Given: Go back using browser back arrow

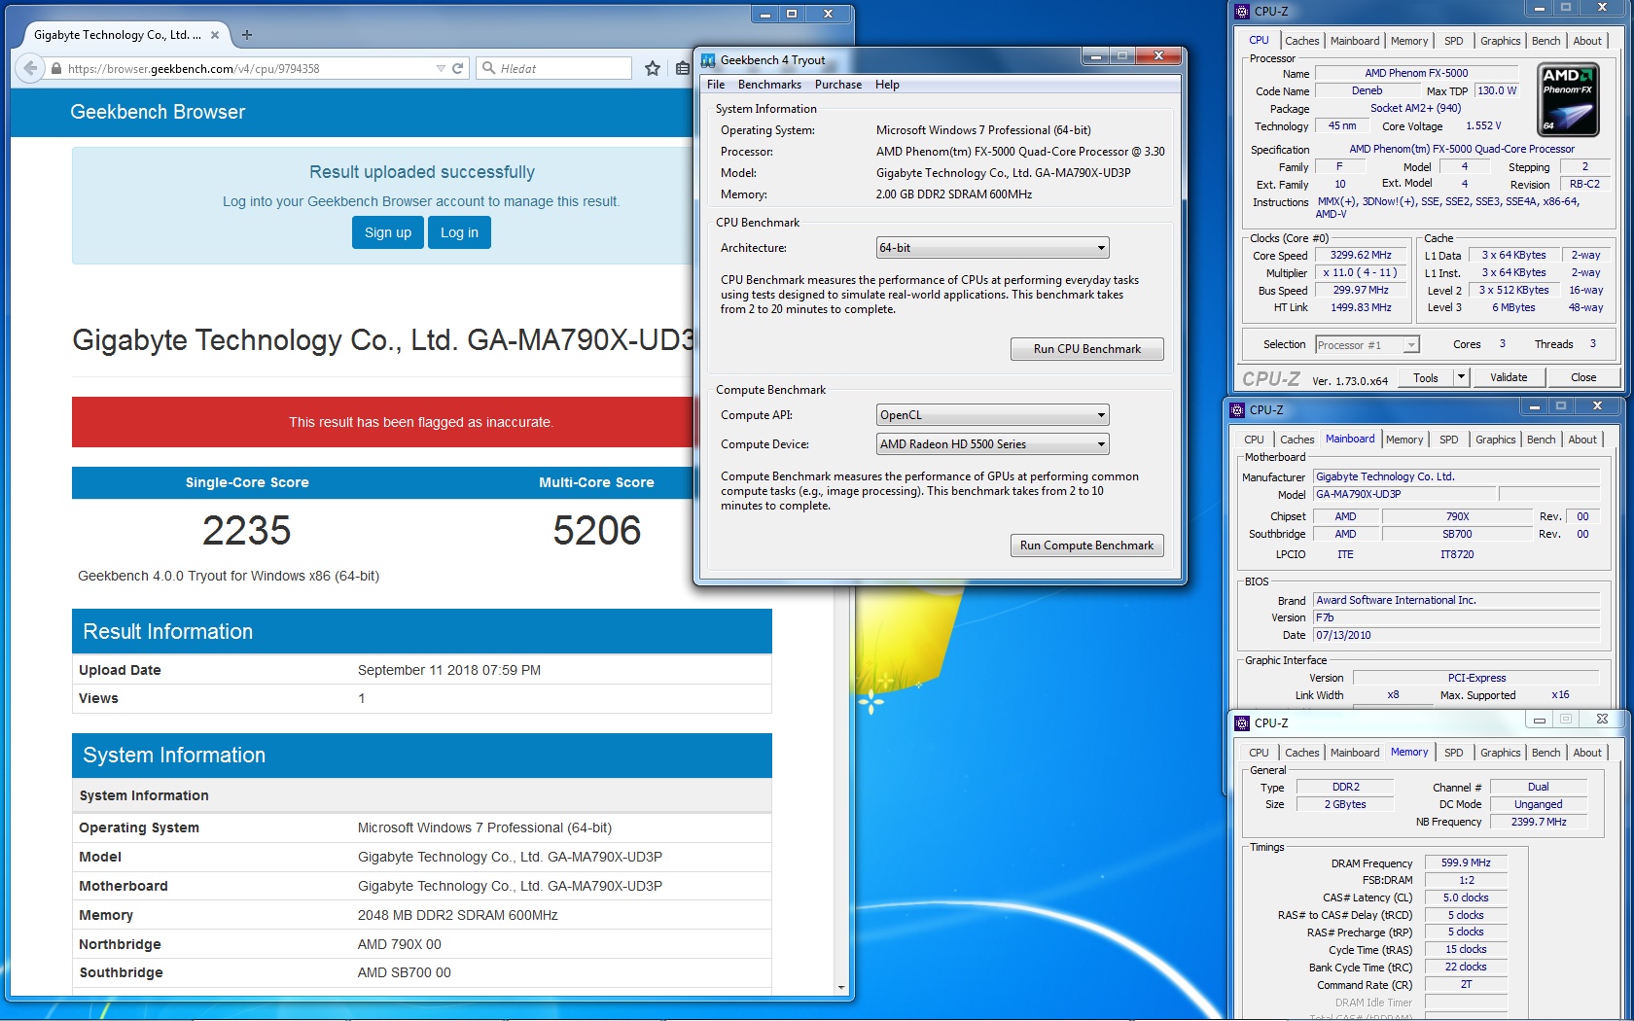Looking at the screenshot, I should [30, 68].
